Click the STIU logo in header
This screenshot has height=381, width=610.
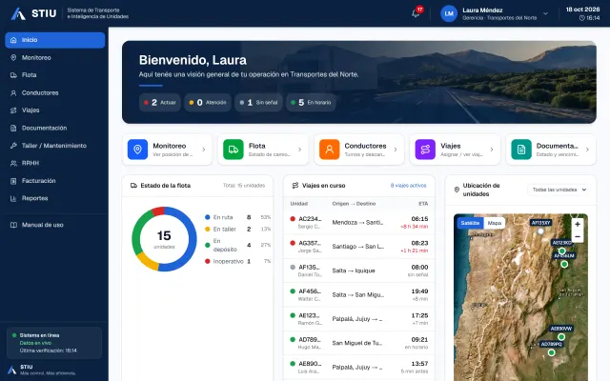coord(34,13)
